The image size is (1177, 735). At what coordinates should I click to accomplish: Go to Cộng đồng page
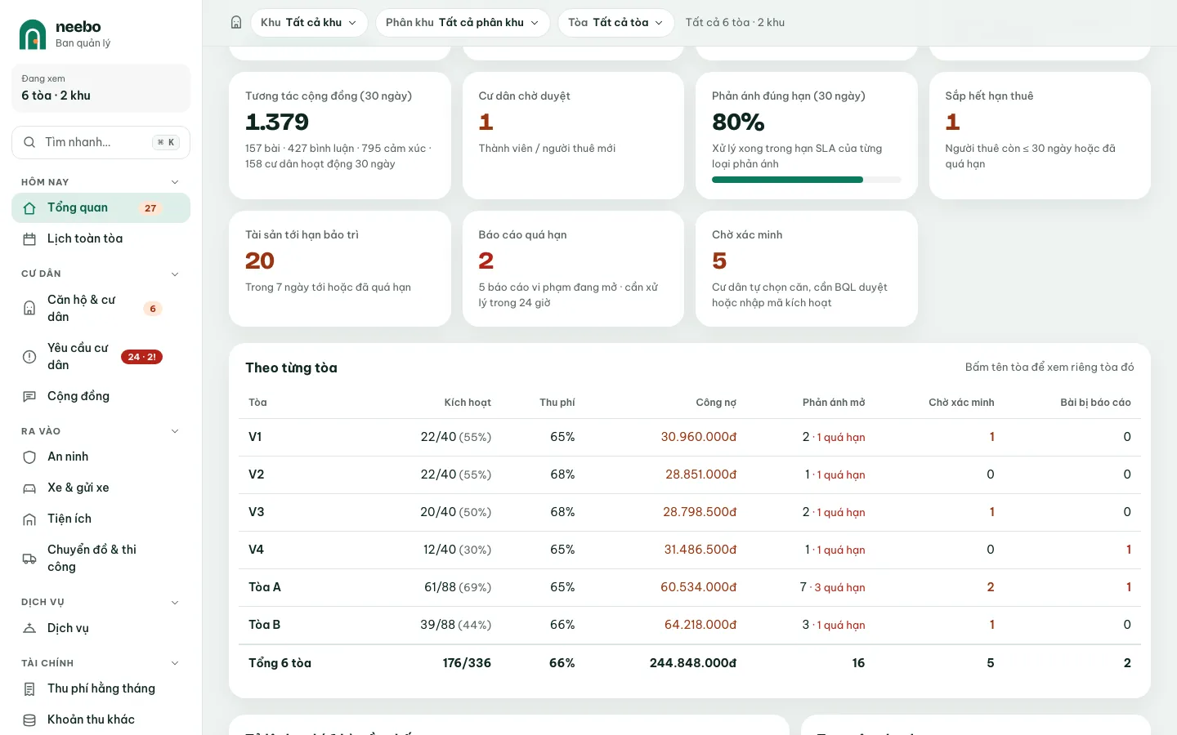(101, 397)
